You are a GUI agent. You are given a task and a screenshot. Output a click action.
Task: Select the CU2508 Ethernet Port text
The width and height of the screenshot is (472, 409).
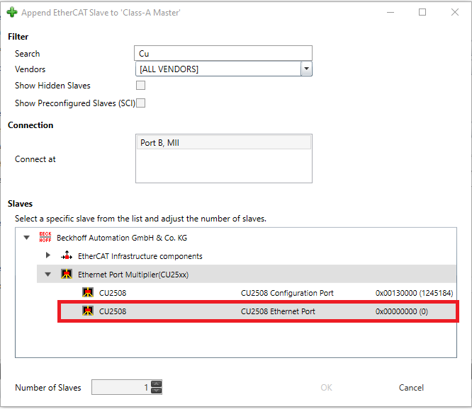278,311
